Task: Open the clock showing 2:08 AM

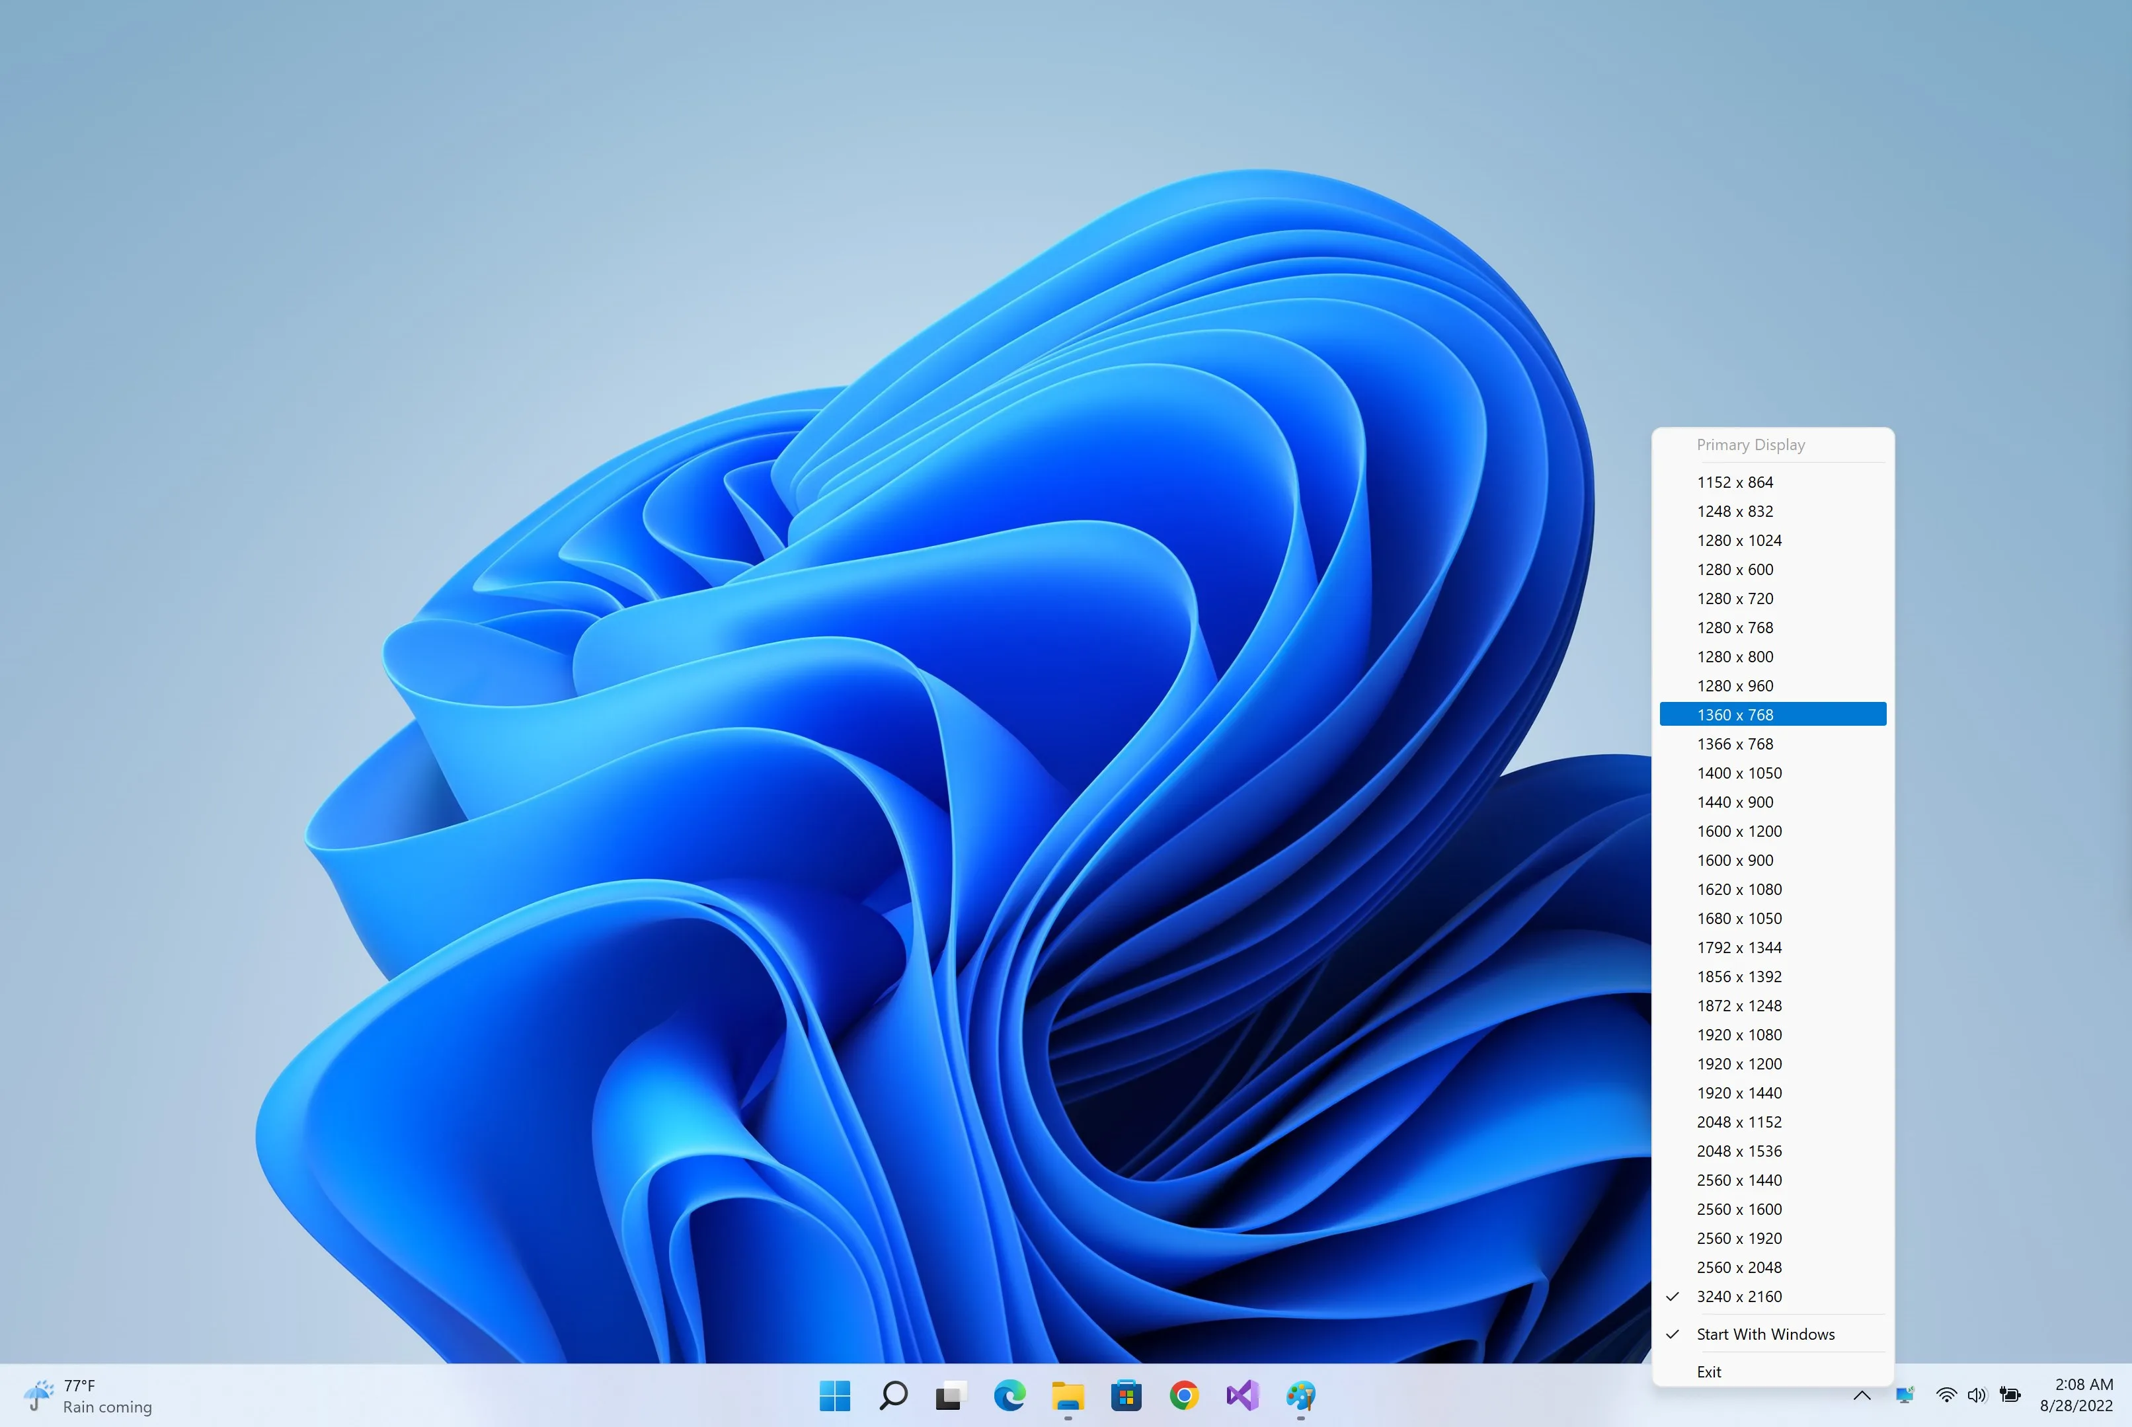Action: pos(2076,1395)
